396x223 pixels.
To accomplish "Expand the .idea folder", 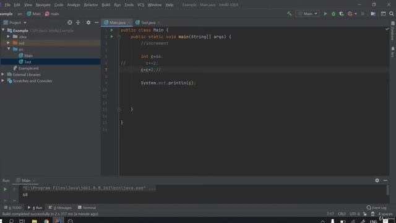I will pos(8,37).
